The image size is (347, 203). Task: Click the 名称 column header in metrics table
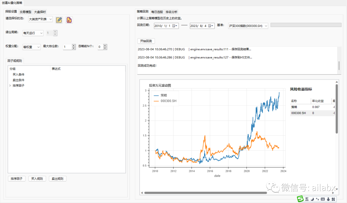pos(300,101)
